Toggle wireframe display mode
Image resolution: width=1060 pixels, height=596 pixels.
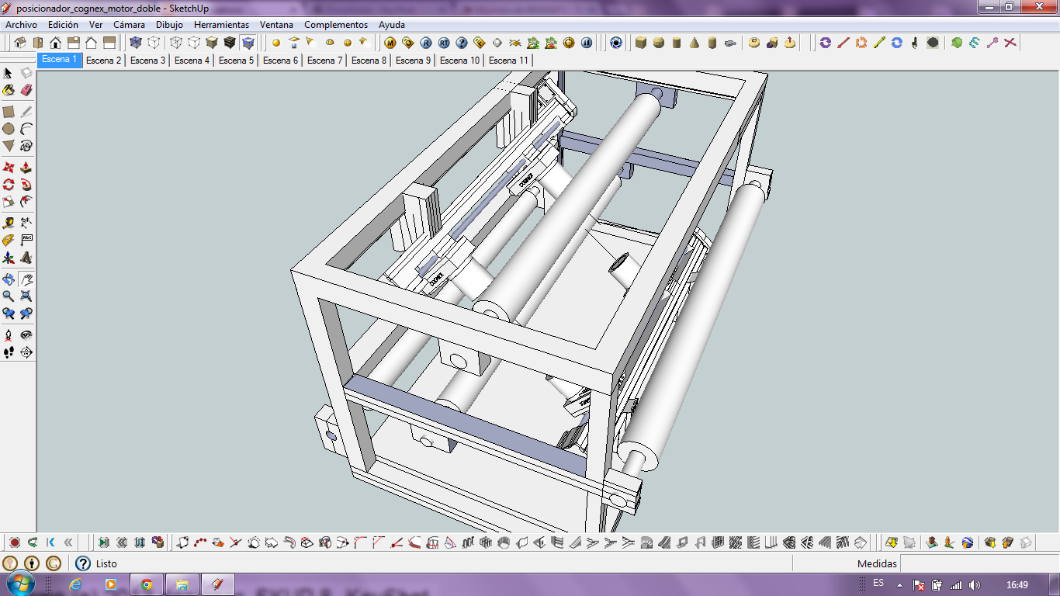pyautogui.click(x=175, y=43)
